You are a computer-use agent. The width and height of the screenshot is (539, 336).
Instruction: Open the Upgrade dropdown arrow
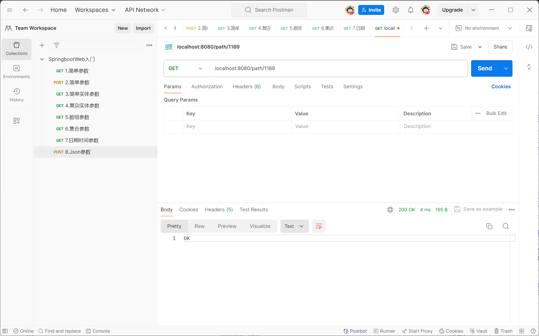point(473,10)
